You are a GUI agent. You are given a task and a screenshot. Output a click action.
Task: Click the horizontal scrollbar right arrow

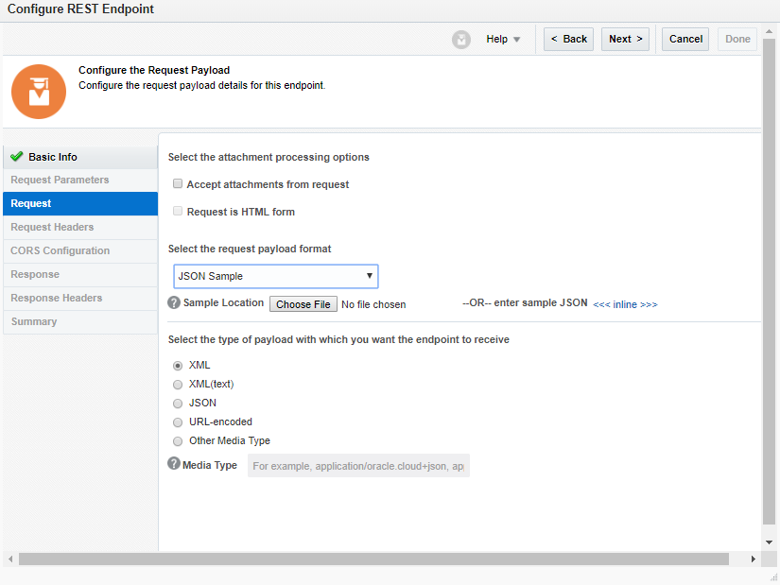(754, 559)
